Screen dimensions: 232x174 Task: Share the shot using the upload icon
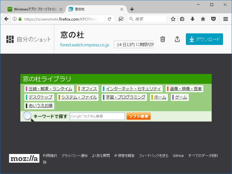click(177, 39)
